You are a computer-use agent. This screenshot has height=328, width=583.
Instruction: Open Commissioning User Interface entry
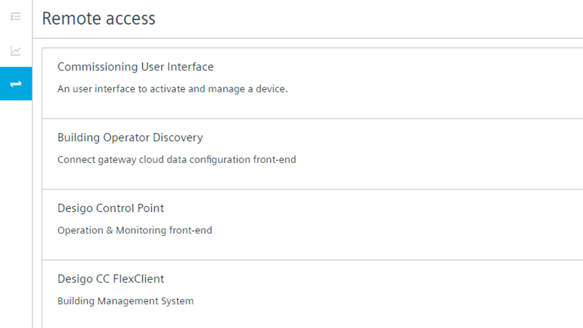[x=312, y=83]
